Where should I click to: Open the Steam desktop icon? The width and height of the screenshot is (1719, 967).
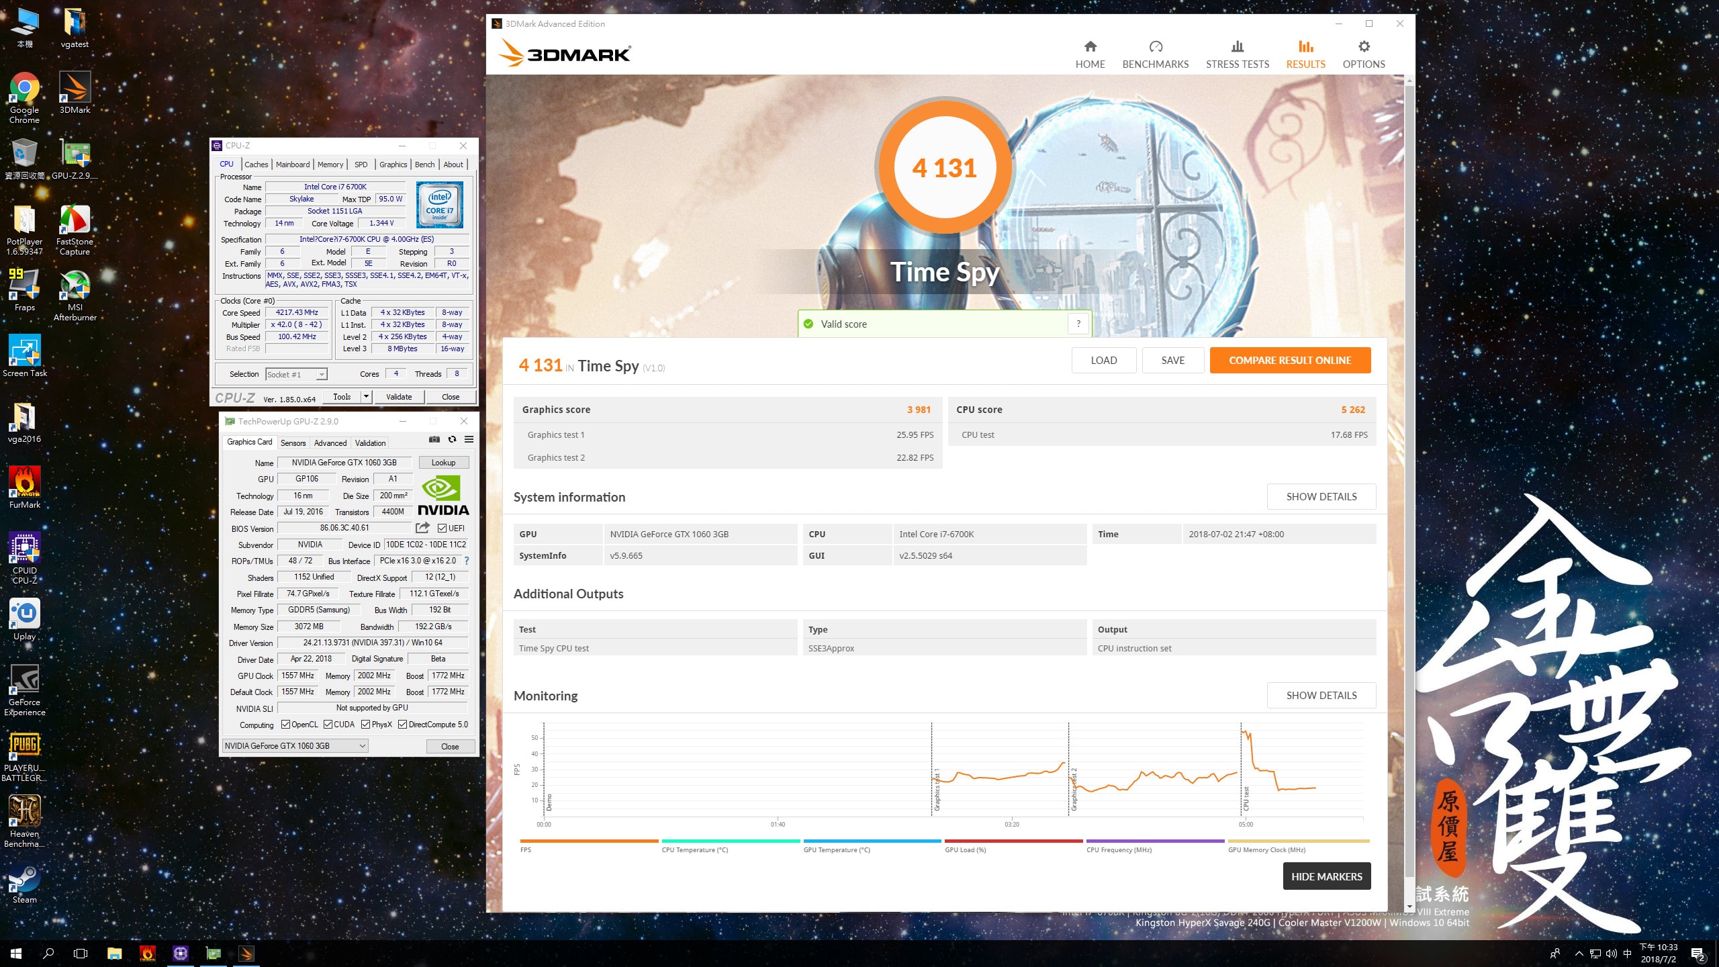click(25, 882)
